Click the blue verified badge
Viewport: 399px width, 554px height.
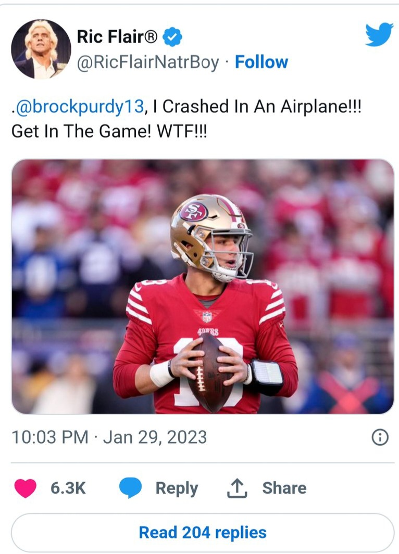pos(172,37)
